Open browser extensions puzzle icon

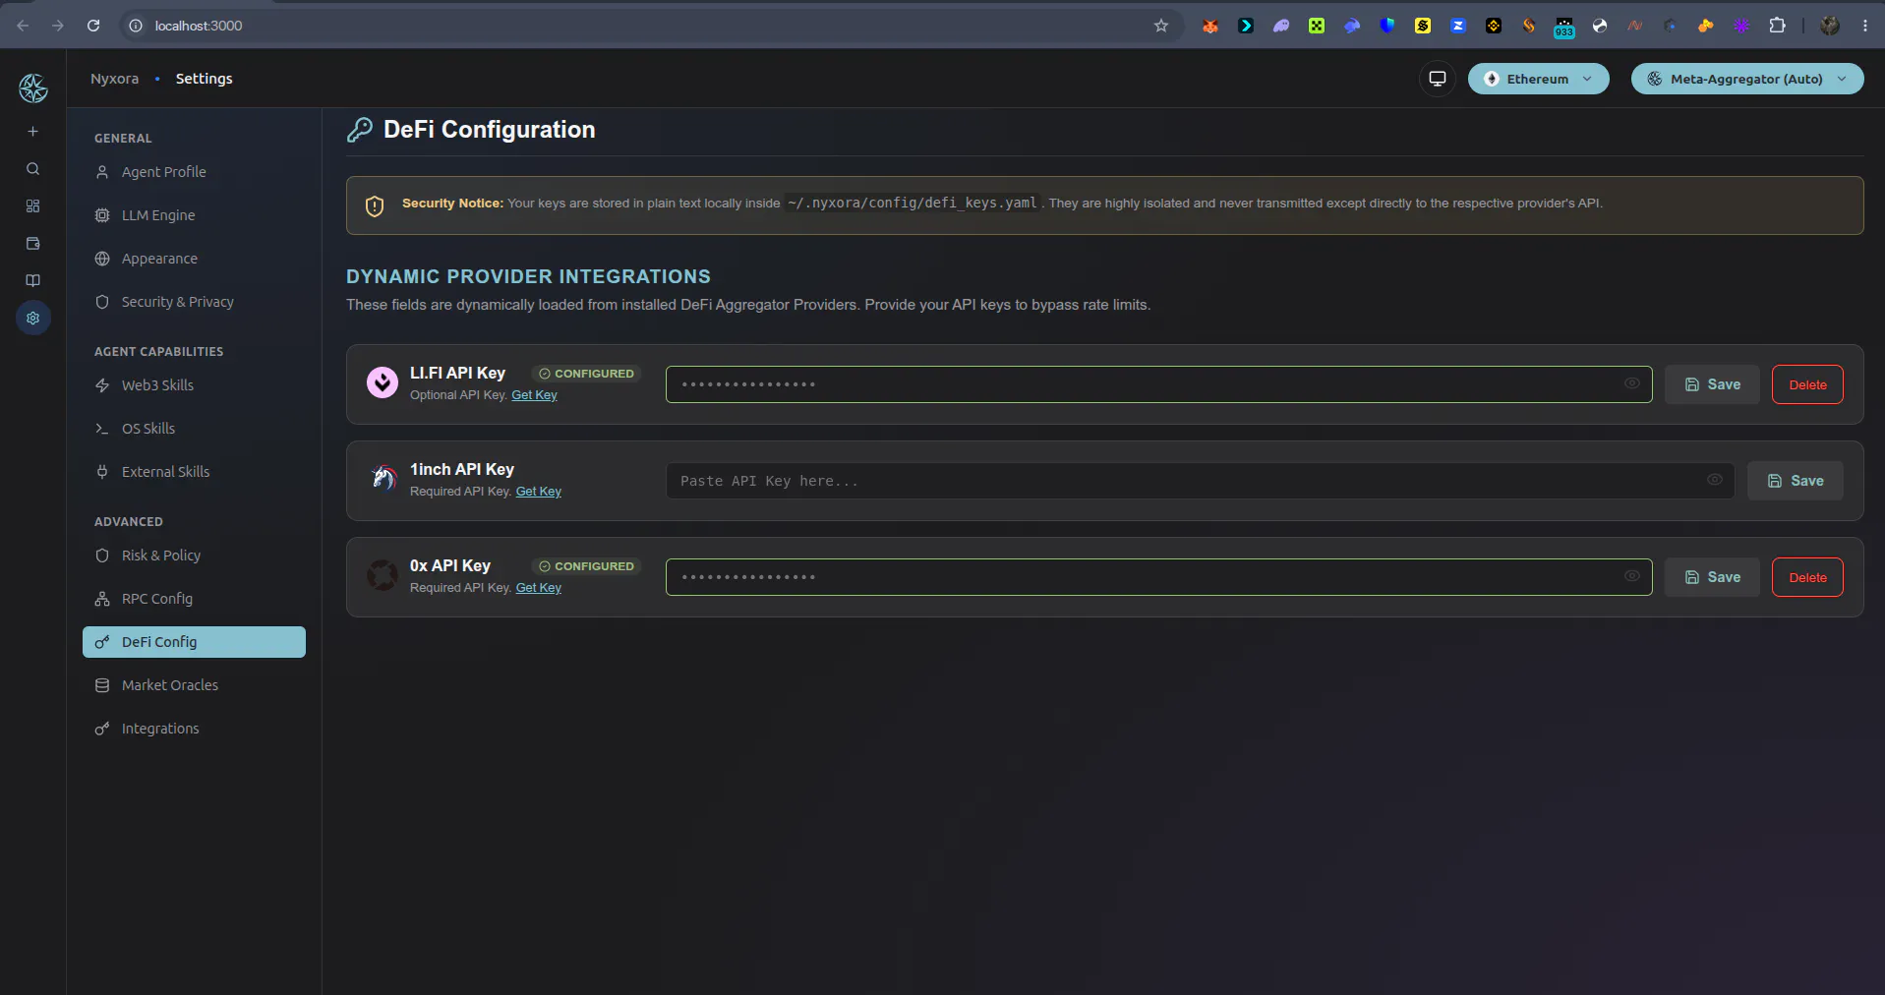coord(1777,26)
